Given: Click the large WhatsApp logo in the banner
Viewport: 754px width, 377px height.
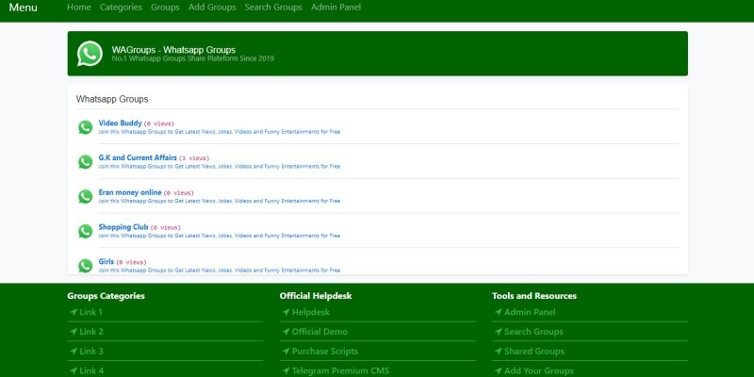Looking at the screenshot, I should point(90,54).
